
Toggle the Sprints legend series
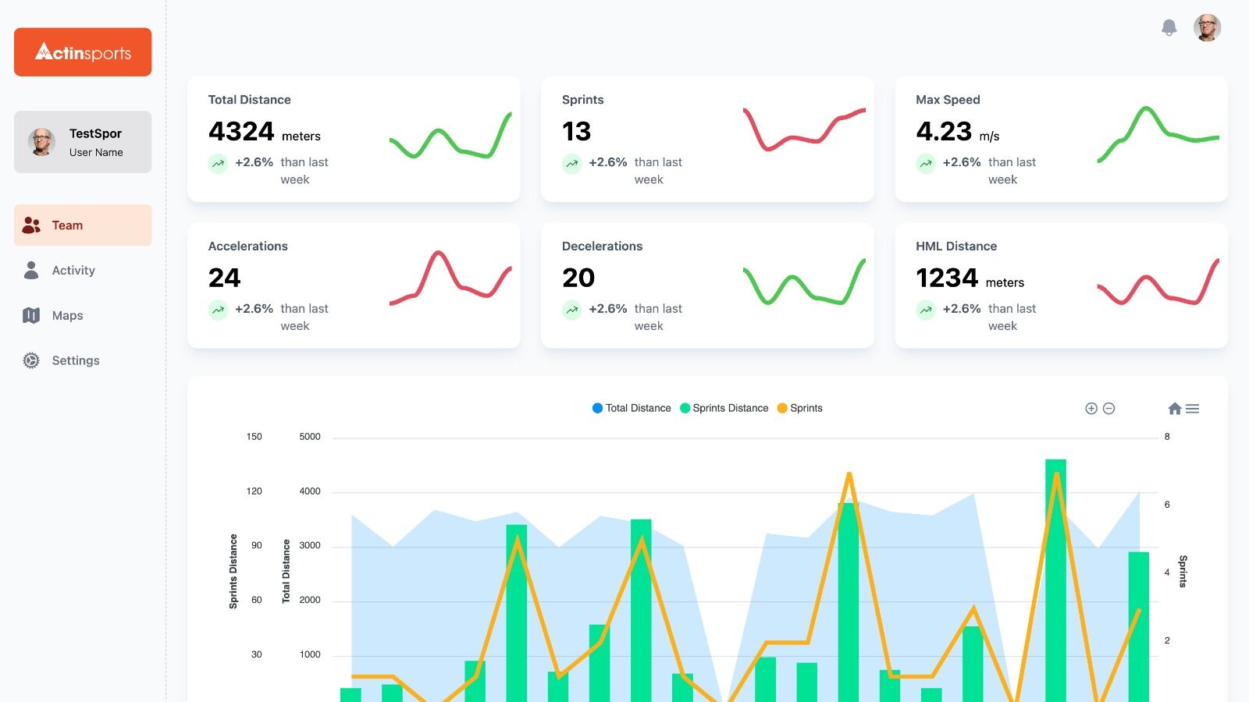(799, 408)
